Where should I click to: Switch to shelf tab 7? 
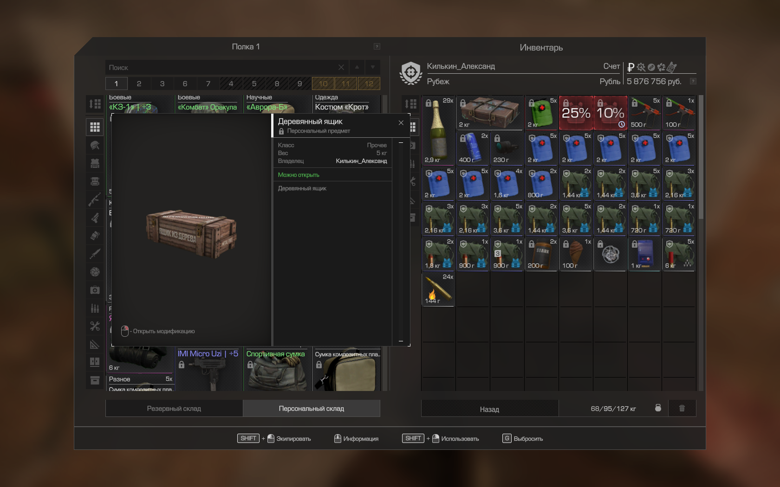point(208,83)
